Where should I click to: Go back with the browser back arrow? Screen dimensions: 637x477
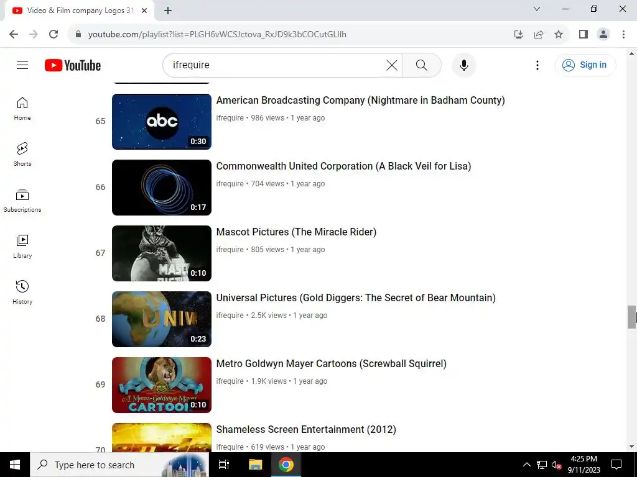pyautogui.click(x=14, y=34)
